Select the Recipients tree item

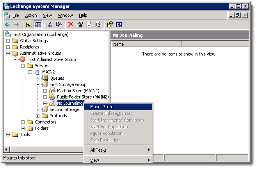click(x=29, y=47)
